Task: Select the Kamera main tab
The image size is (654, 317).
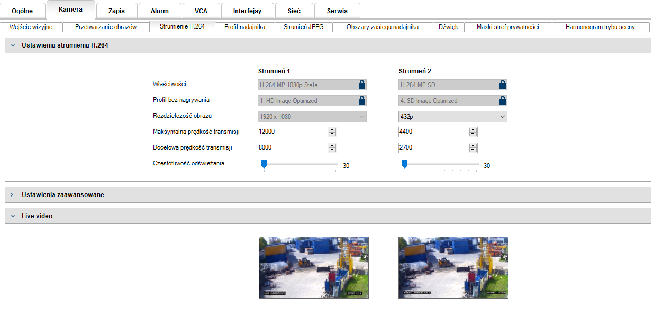Action: tap(71, 10)
